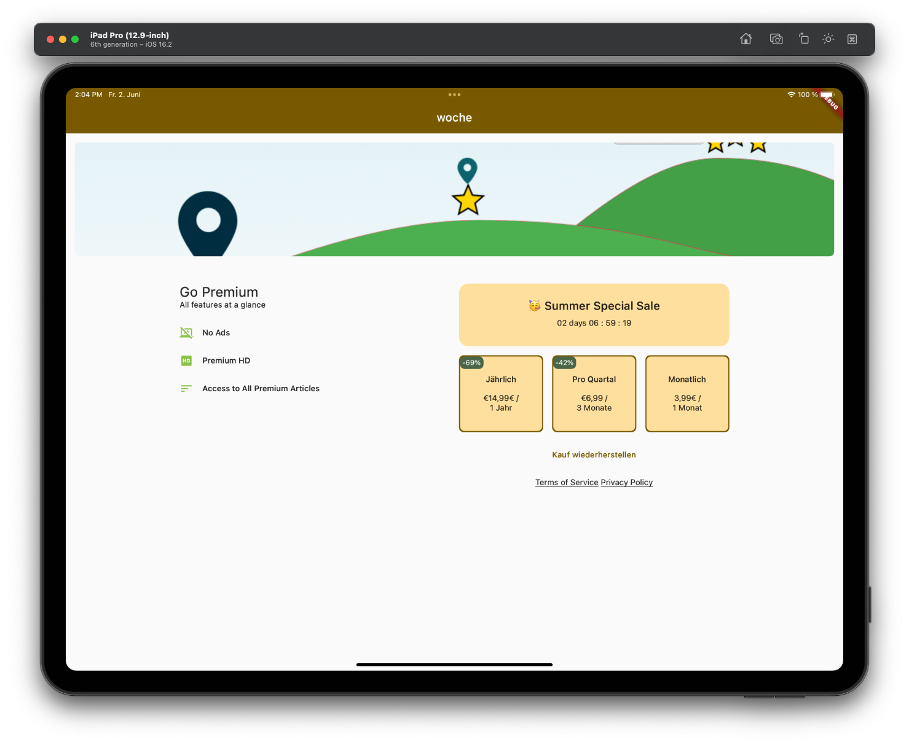Click 'Access to All Premium Articles' label
Screen dimensions: 909x748
261,389
